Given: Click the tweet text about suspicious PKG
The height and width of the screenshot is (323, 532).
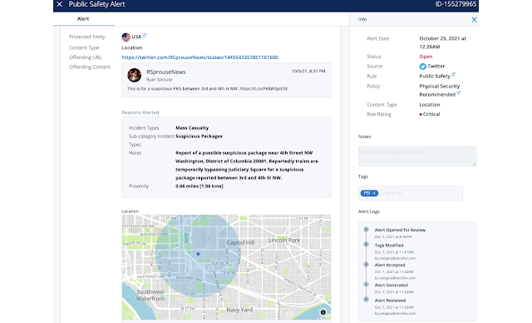Looking at the screenshot, I should click(207, 88).
